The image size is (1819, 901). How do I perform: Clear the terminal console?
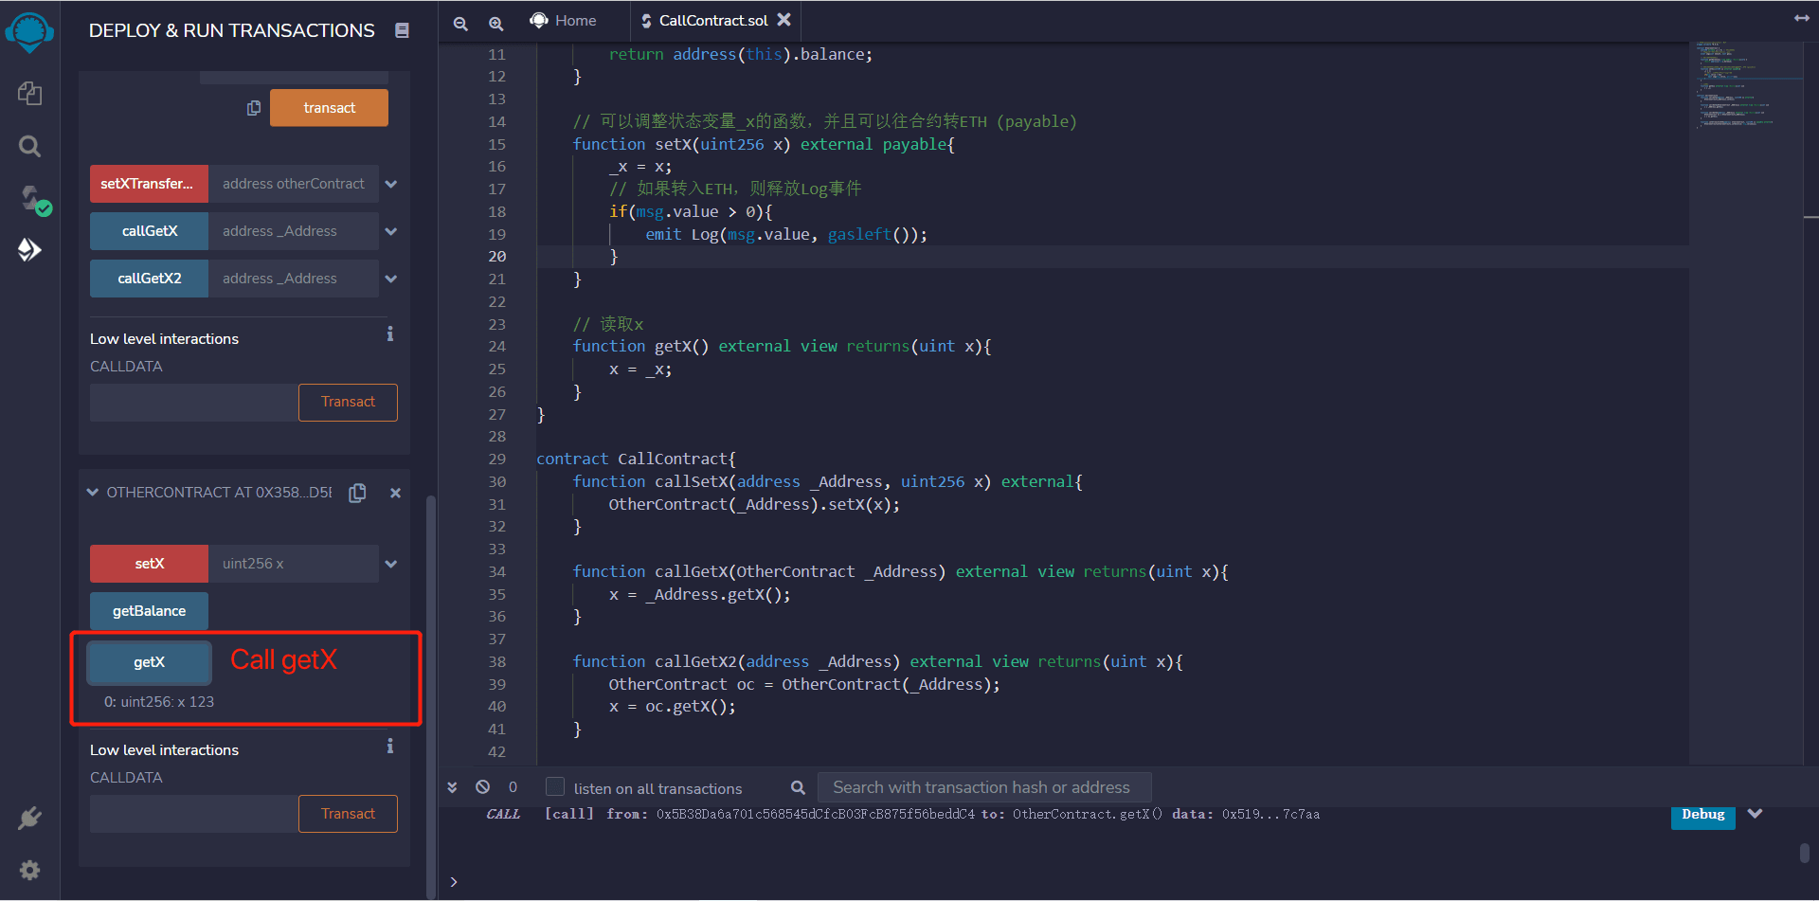point(482,787)
